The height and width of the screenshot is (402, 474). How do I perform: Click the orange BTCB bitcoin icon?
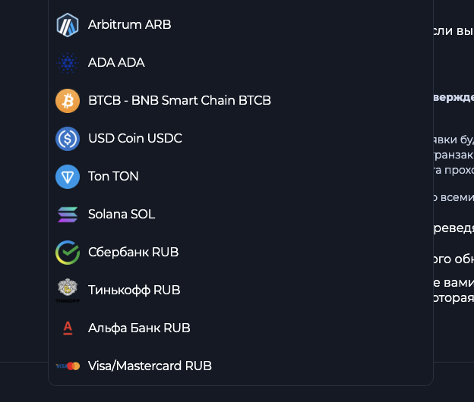coord(68,101)
